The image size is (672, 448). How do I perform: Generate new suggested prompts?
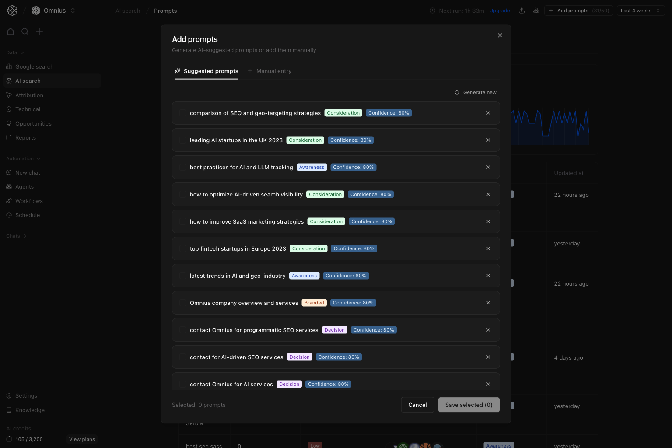[476, 92]
